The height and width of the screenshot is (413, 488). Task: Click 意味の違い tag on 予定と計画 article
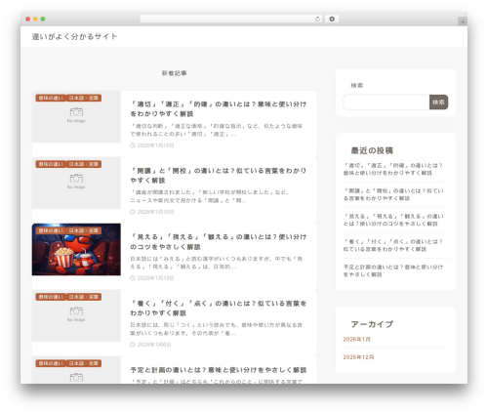[x=51, y=363]
